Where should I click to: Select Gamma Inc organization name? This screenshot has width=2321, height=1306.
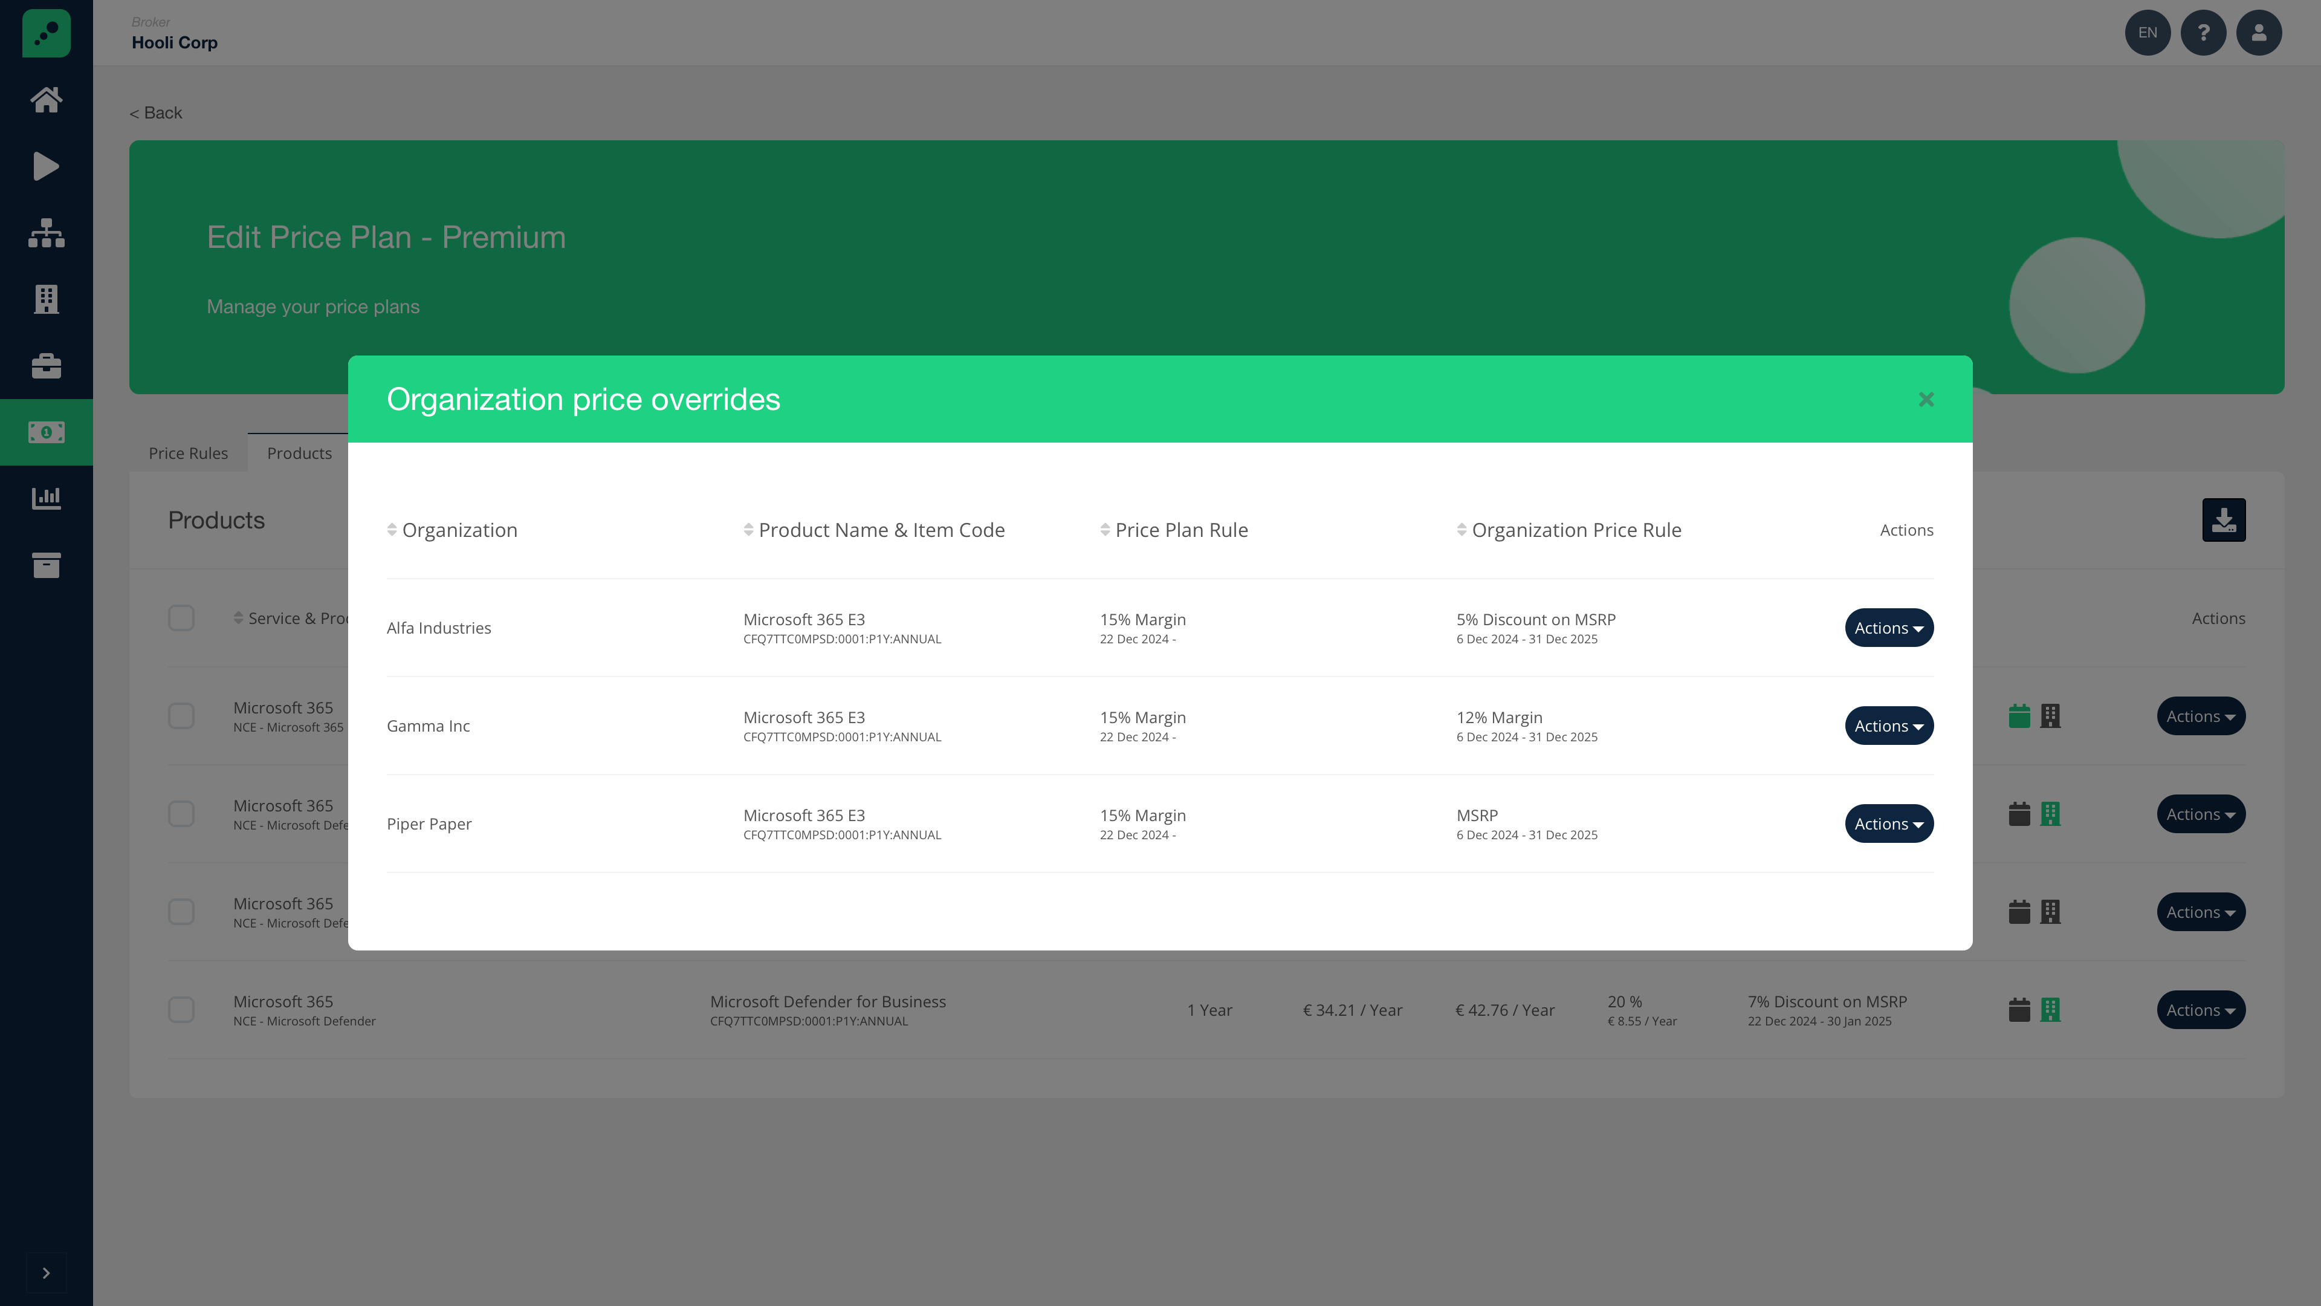point(428,726)
